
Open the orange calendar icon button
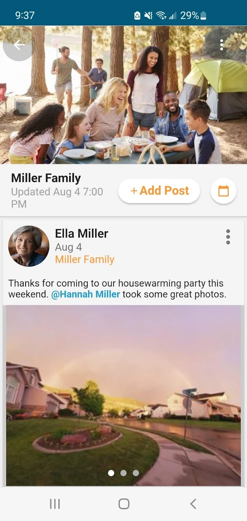point(223,191)
